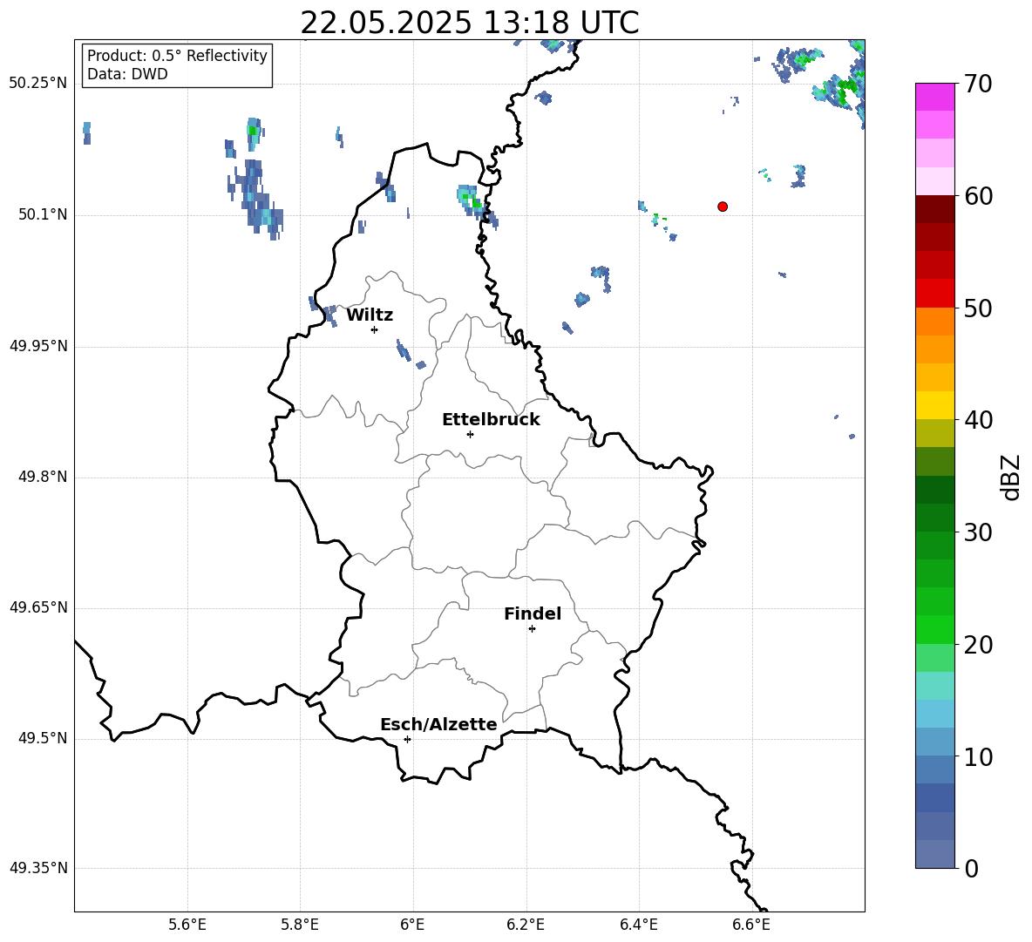Click the 70 tick on the colorbar
This screenshot has height=942, width=1032.
click(978, 84)
